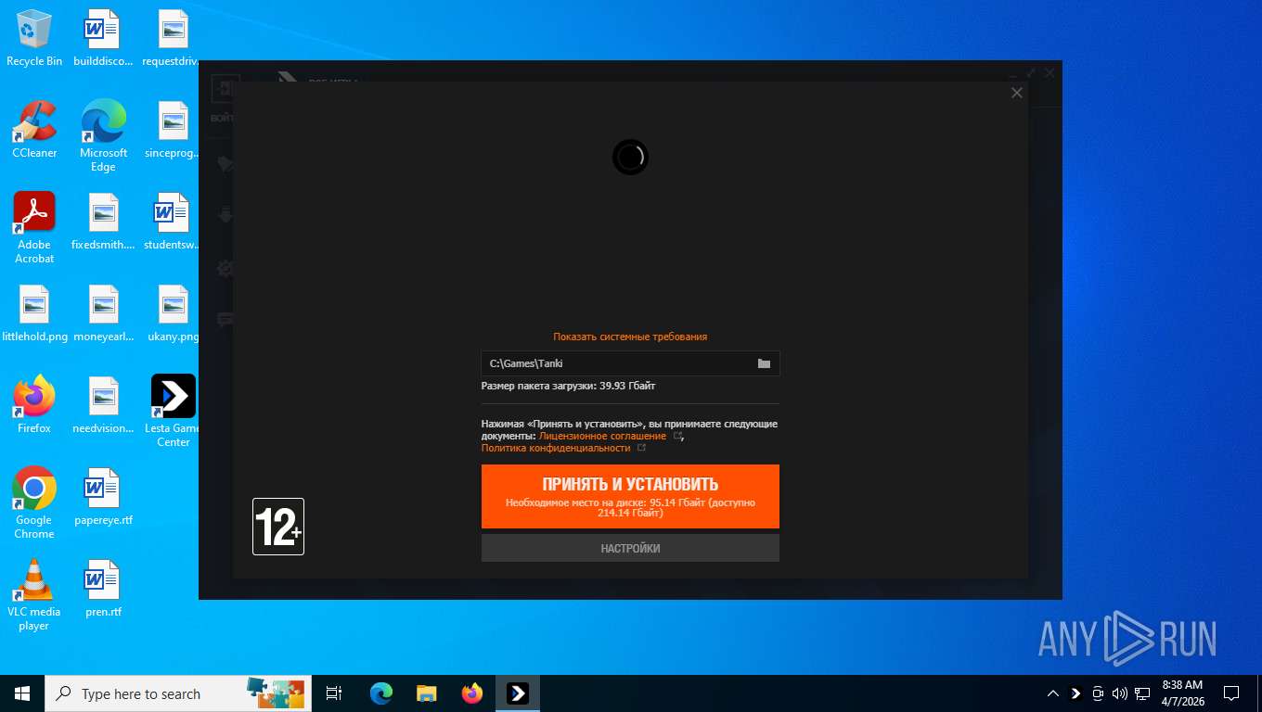Click the 12+ age rating badge
1262x712 pixels.
(x=278, y=527)
